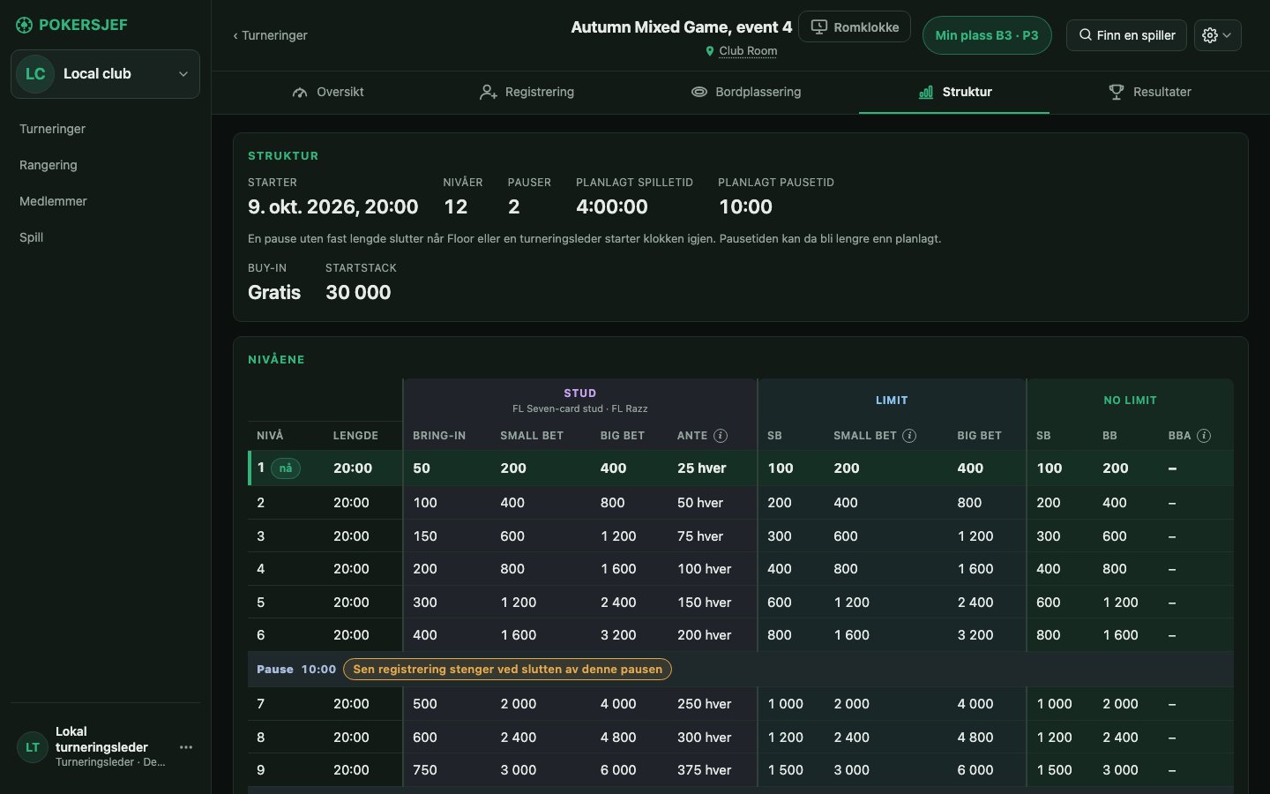Open the Resultater tab

(x=1150, y=92)
